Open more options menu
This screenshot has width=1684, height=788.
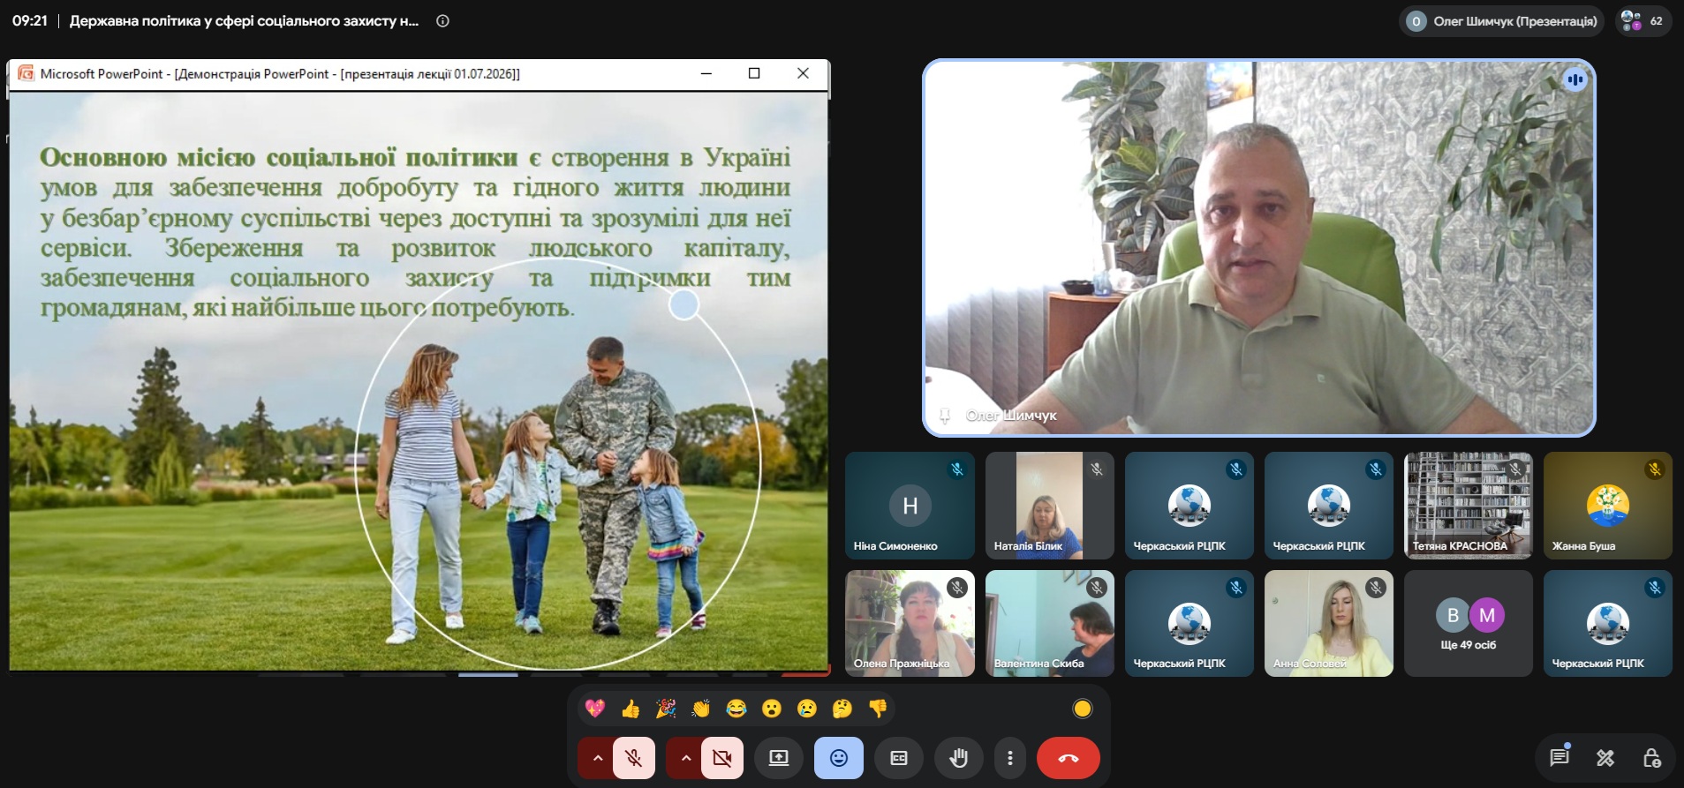[1010, 758]
